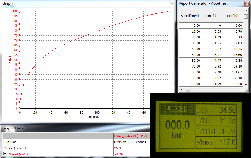Click the 0-100 11.1s reading on photo
Viewport: 251px width, 158px height.
pos(216,121)
